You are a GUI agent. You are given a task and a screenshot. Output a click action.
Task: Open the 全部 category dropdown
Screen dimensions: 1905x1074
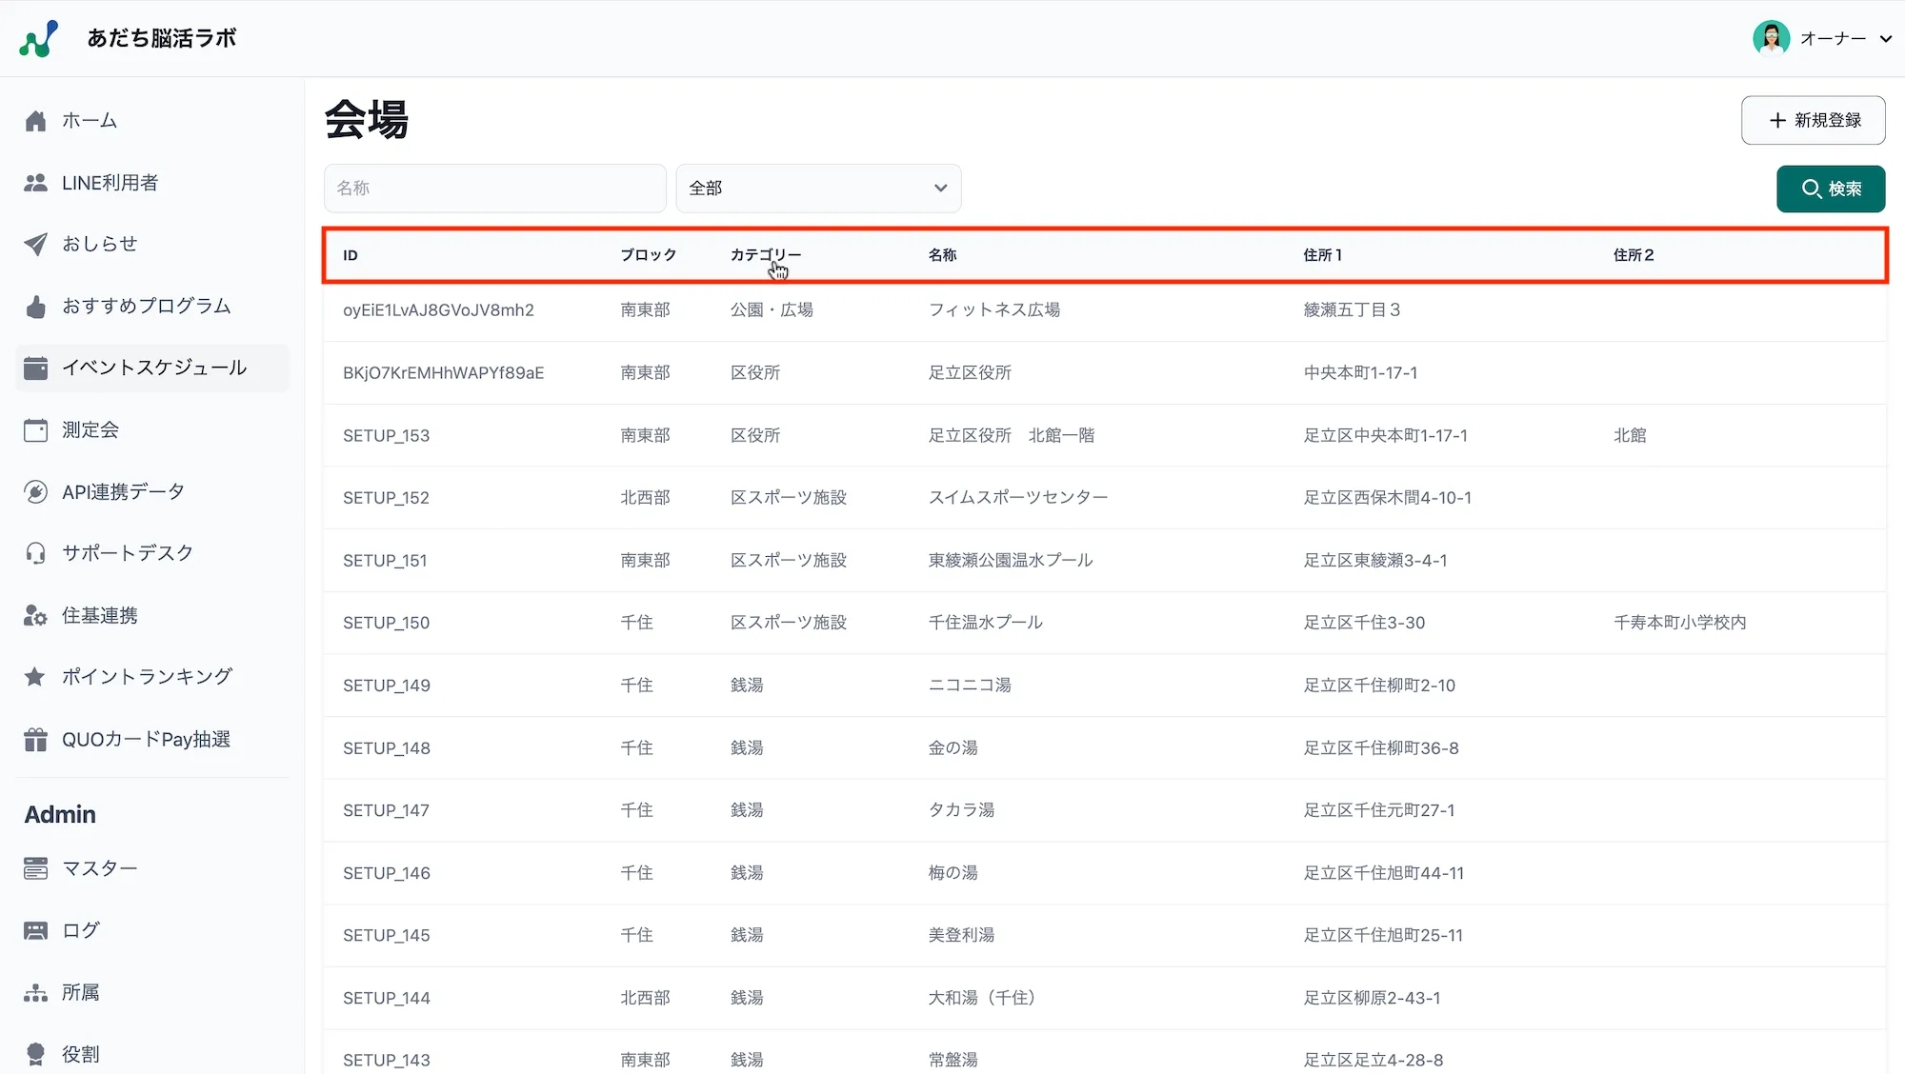click(x=818, y=189)
